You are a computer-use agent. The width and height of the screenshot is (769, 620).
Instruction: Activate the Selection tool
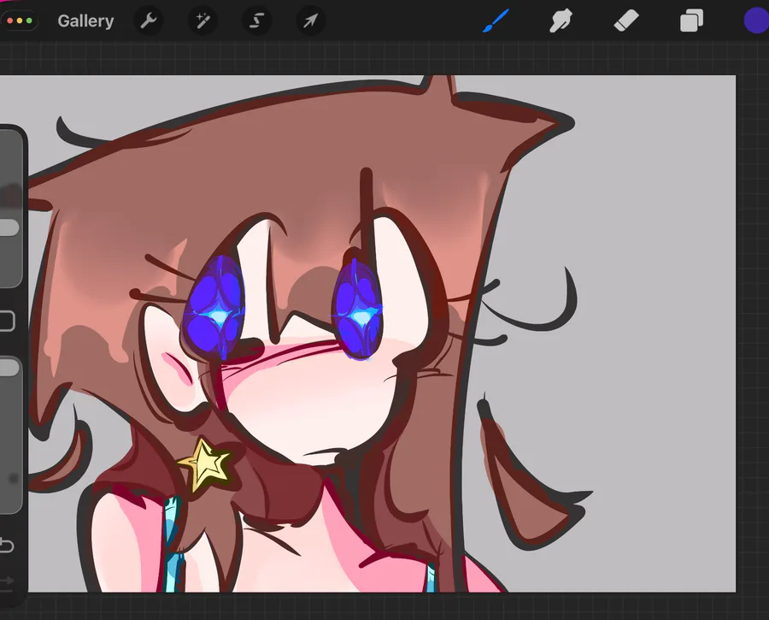pos(256,21)
